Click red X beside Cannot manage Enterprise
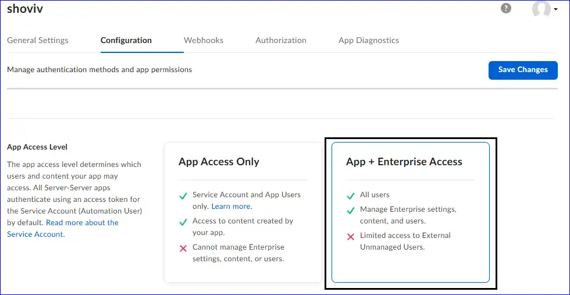The width and height of the screenshot is (570, 295). (x=183, y=248)
